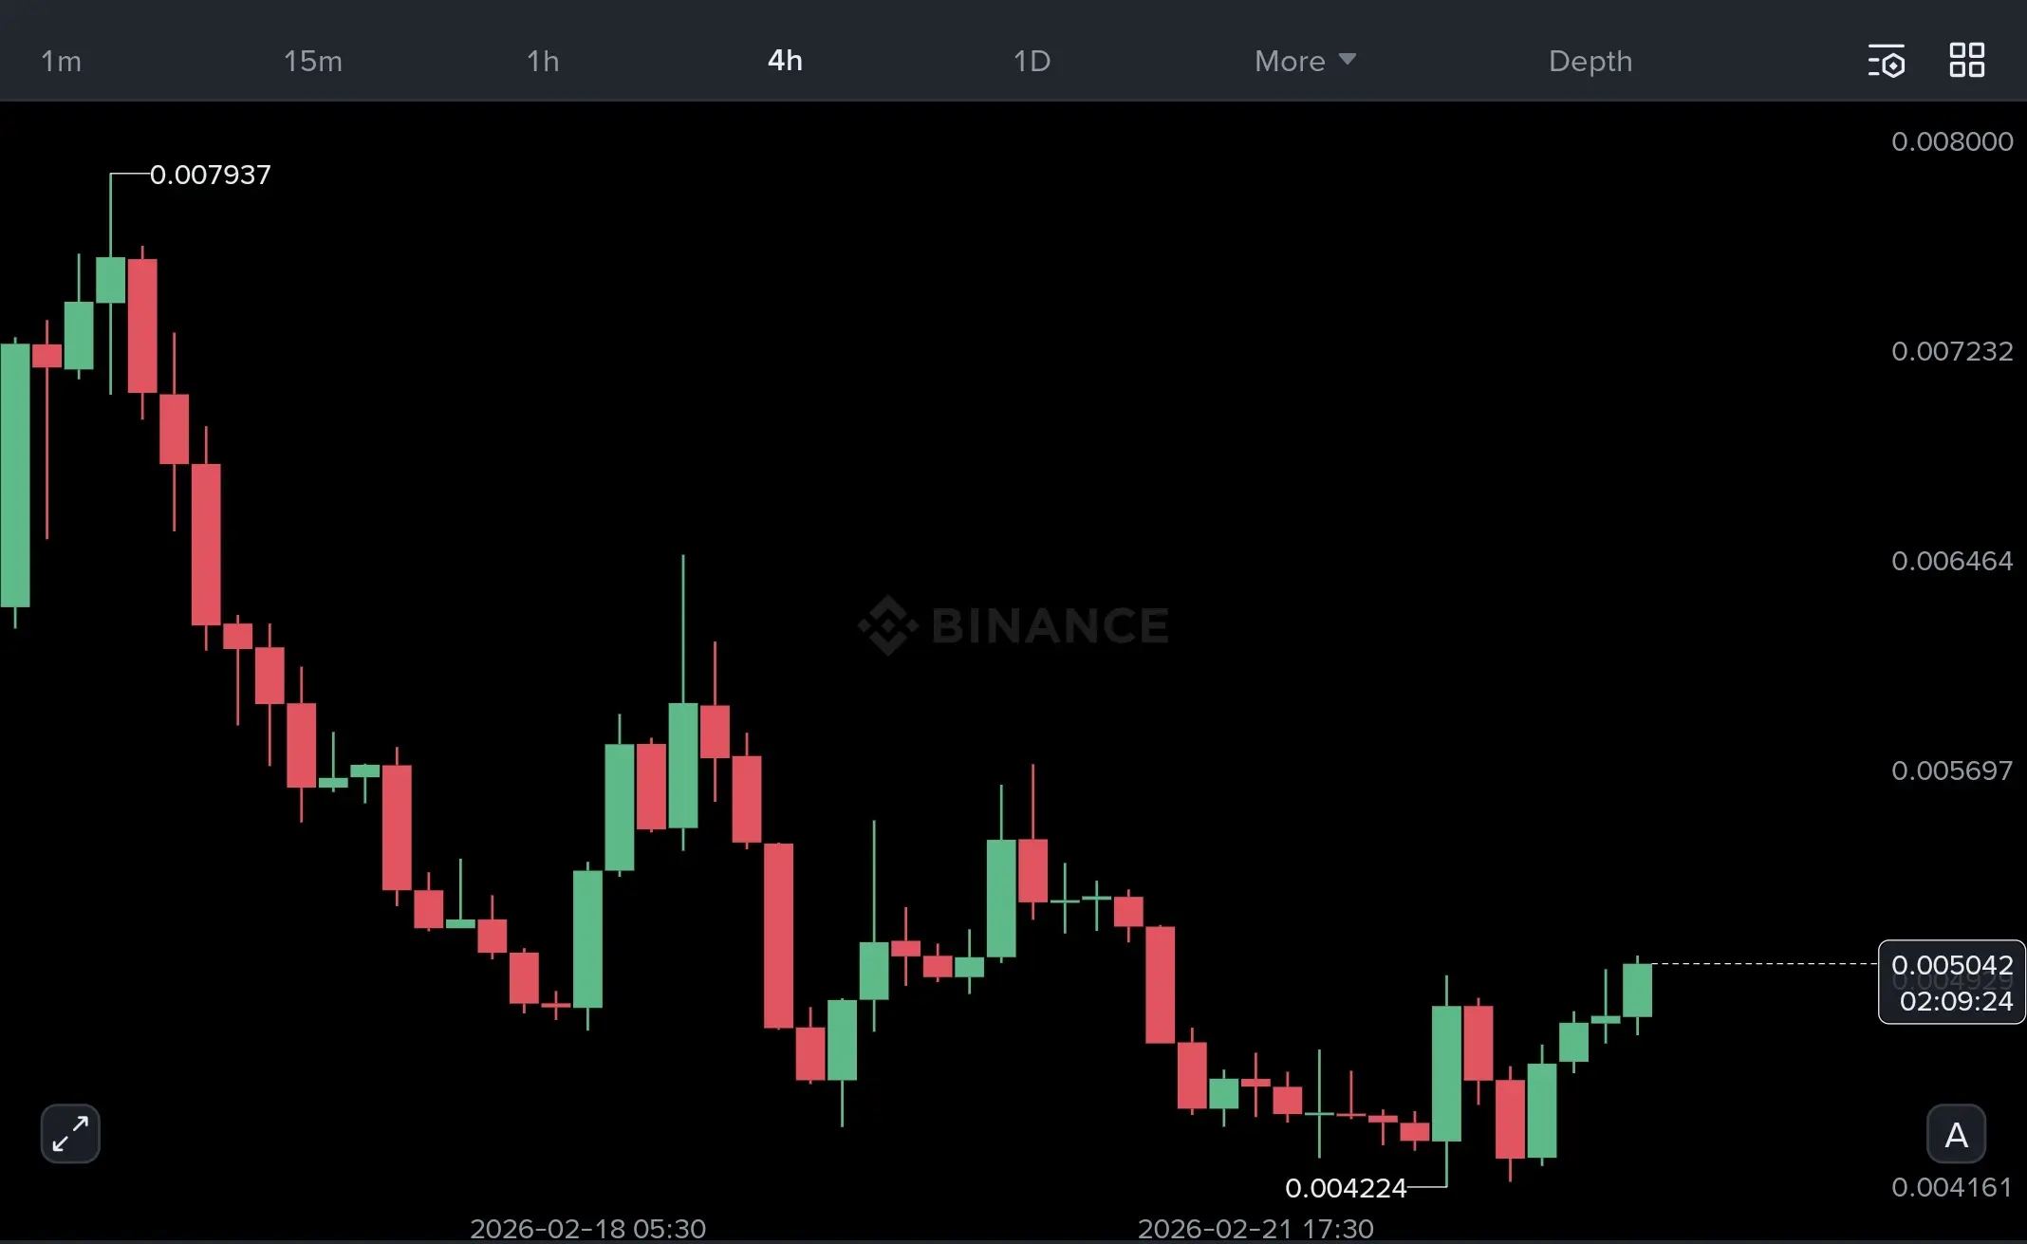Screen dimensions: 2027x1244
Task: Click the arrow next to More
Action: (x=1348, y=60)
